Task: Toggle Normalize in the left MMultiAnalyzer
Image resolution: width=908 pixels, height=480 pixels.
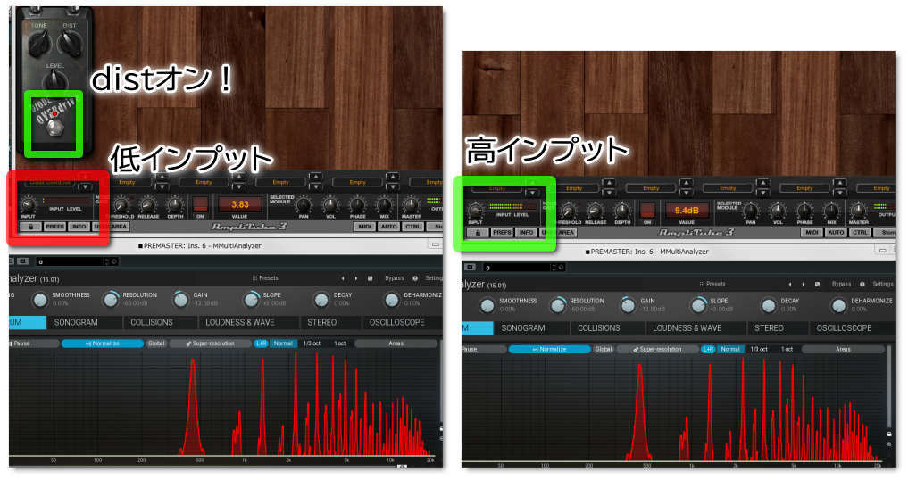Action: pos(103,343)
